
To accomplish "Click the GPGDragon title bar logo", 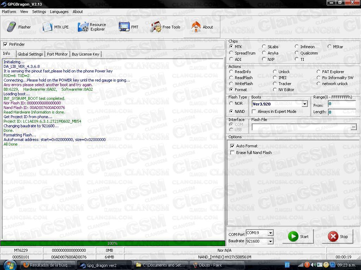I will 4,4.
